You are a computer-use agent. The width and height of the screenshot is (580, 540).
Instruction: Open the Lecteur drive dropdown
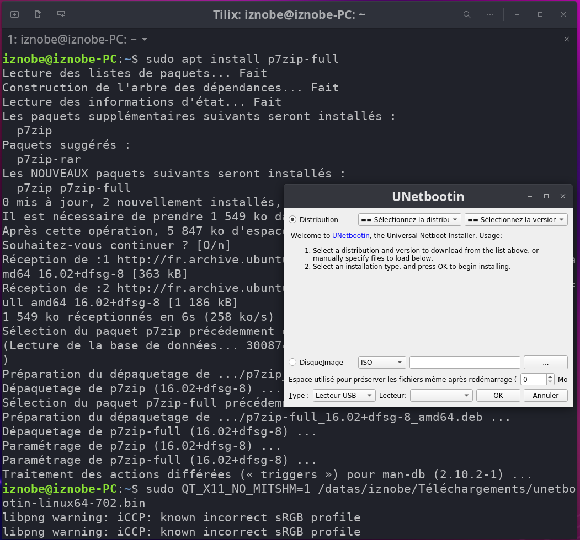(x=441, y=395)
